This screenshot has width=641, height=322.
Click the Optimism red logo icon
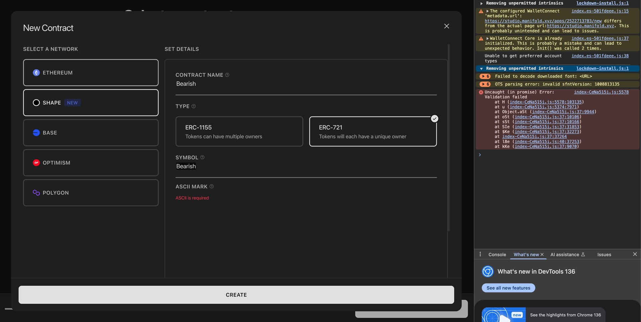[x=36, y=163]
